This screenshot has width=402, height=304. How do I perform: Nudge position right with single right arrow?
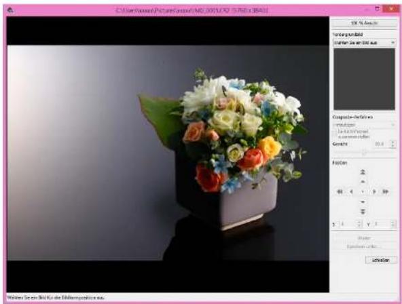click(374, 191)
